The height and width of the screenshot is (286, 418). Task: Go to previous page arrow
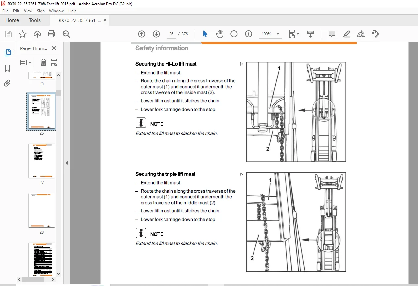click(x=142, y=34)
